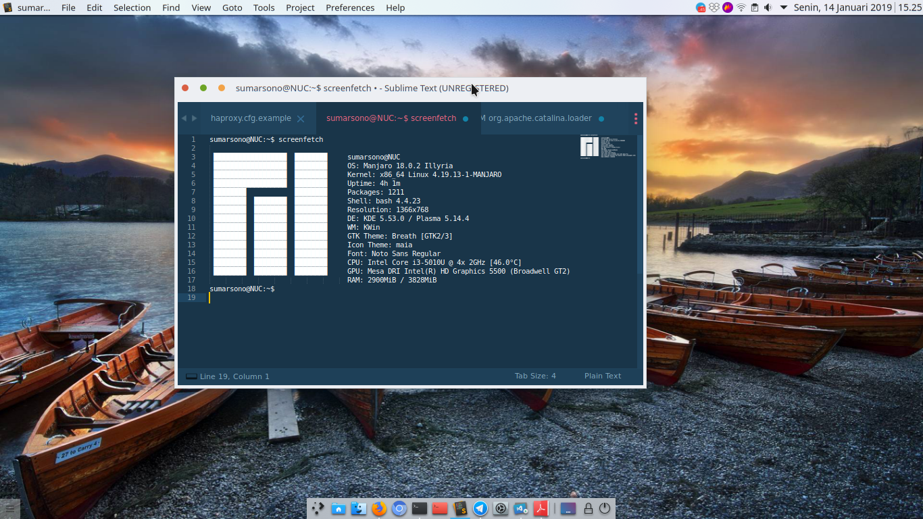Click the sumar... window title in menu bar
This screenshot has width=923, height=519.
[34, 7]
